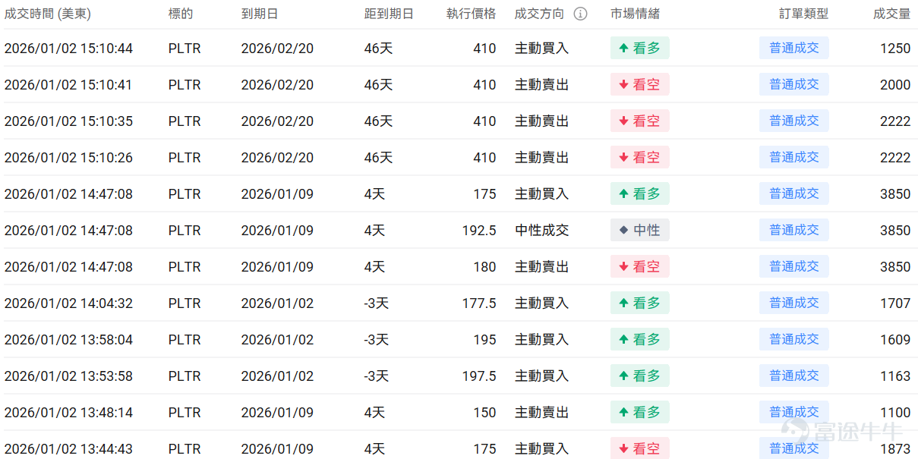Select PLTR in the 13:44:43 row
Screen dimensions: 918x459
(185, 449)
